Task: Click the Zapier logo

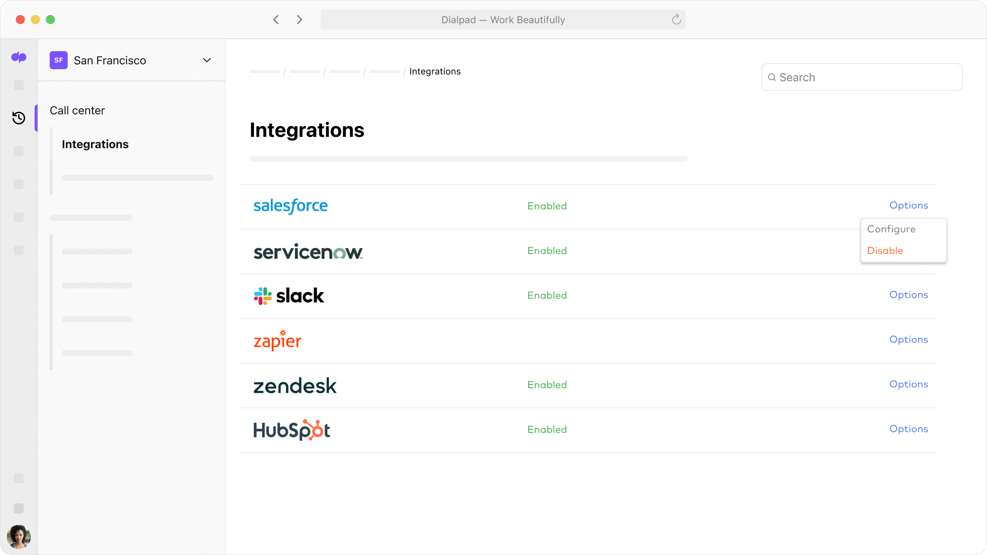Action: pos(277,340)
